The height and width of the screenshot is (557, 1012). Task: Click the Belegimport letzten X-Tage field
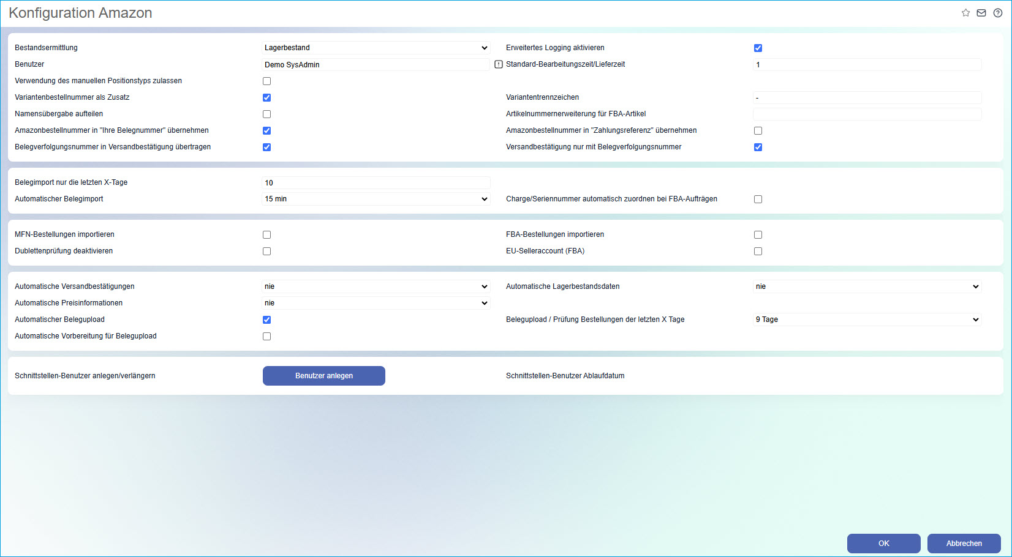(x=376, y=182)
